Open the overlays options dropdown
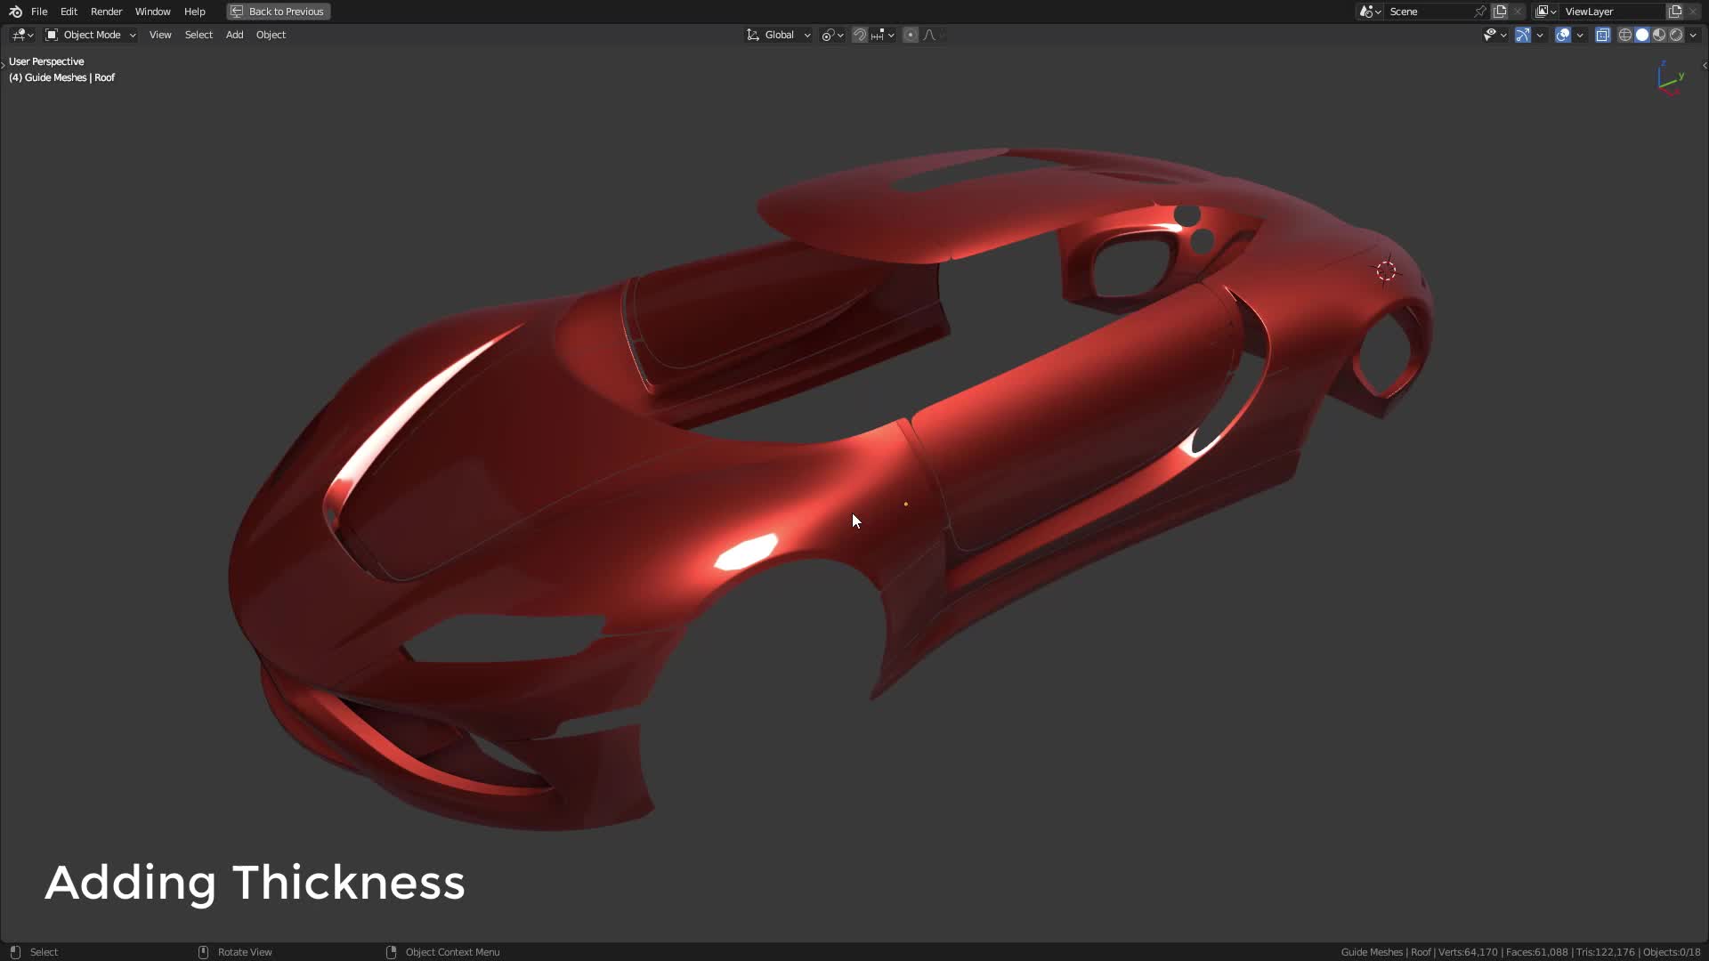Screen dimensions: 1709x961 (x=1580, y=35)
